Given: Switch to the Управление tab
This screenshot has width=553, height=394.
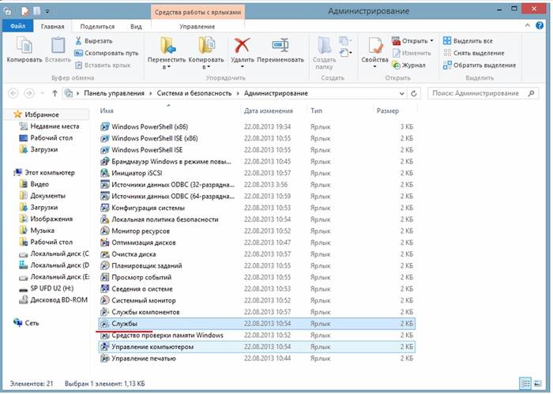Looking at the screenshot, I should (197, 26).
